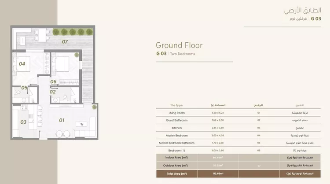330x184 pixels.
Task: Click the "2.85 x 3.60" dimension cell
Action: (x=218, y=128)
